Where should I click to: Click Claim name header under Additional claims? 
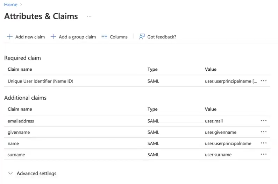[20, 109]
